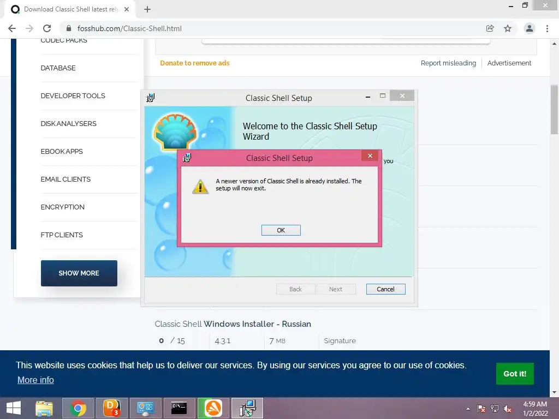Click the muted volume tray icon

(508, 409)
